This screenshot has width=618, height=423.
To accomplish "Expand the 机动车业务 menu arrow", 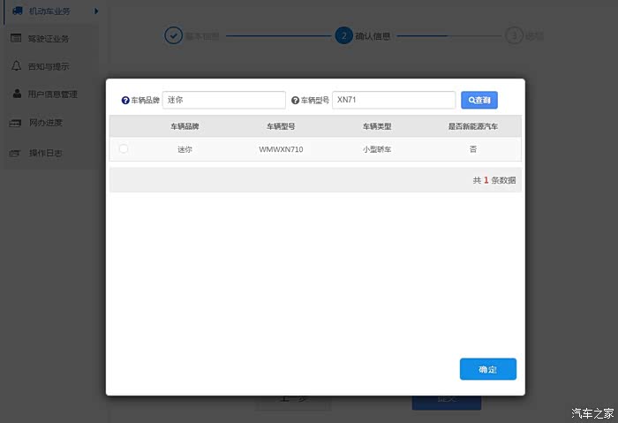I will [95, 11].
